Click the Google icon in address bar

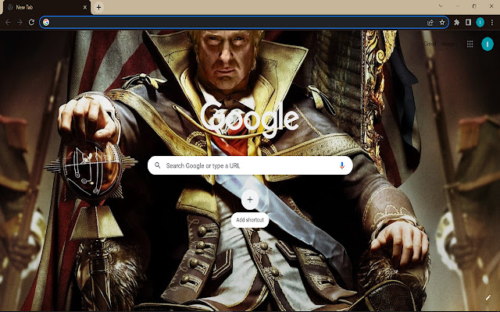click(46, 23)
